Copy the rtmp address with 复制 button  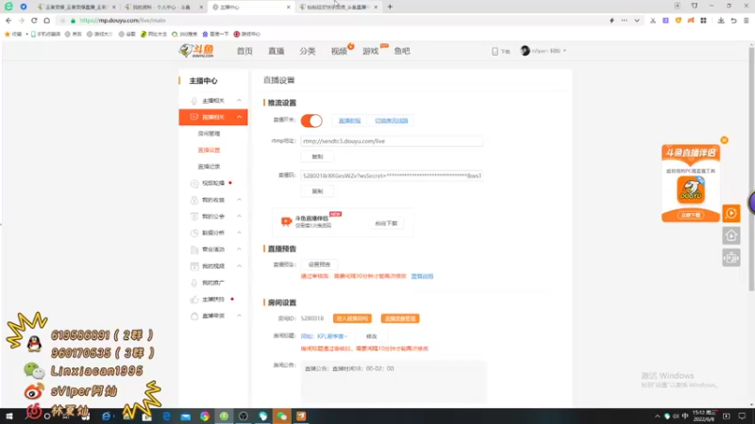[x=317, y=156]
